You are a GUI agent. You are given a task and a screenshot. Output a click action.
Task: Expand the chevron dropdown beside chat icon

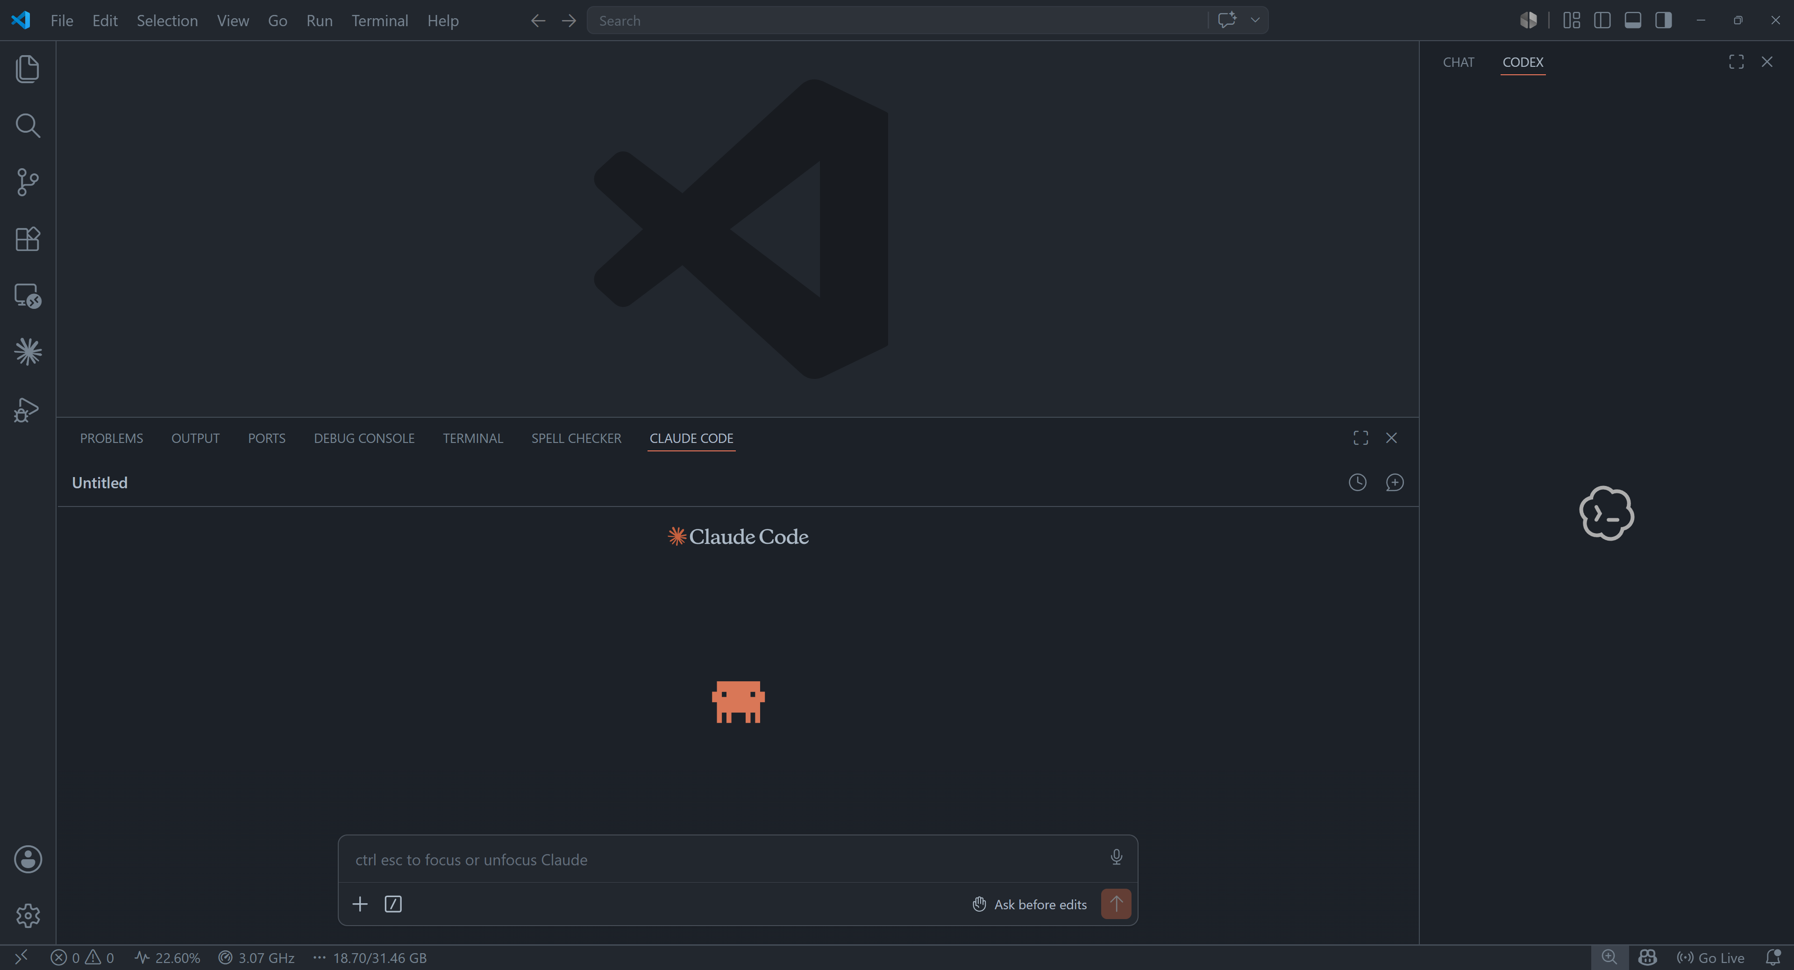point(1255,20)
